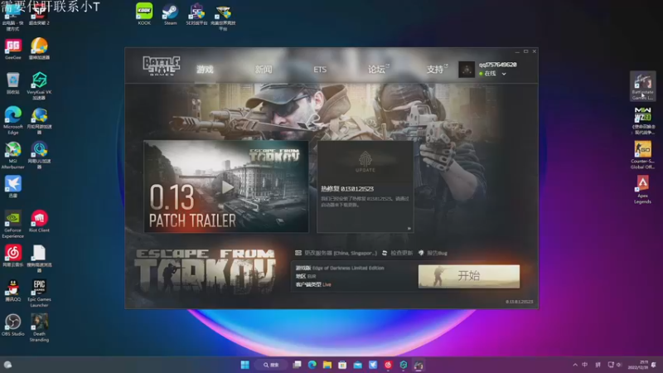Open Microsoft Store from the taskbar

(x=342, y=365)
